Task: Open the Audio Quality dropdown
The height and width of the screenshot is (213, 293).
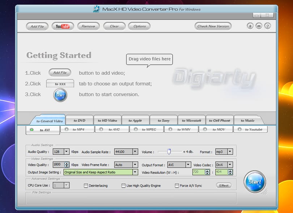Action: [66, 152]
